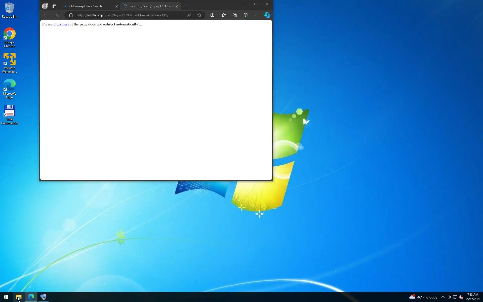Viewport: 483px width, 302px height.
Task: Show hidden system tray icons
Action: tap(443, 297)
